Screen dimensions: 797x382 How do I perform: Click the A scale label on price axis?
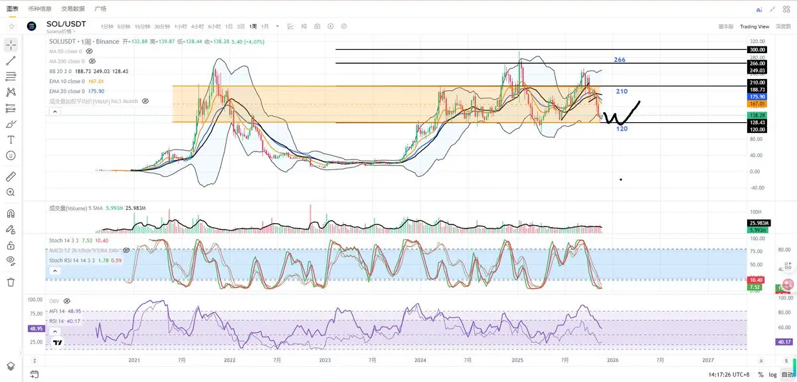(760, 359)
